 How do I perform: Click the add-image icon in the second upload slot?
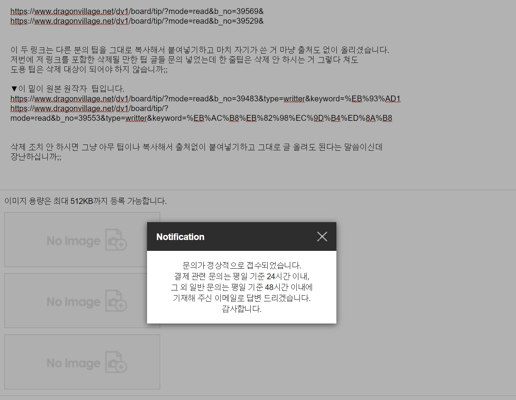point(116,301)
